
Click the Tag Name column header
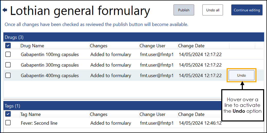[30, 115]
